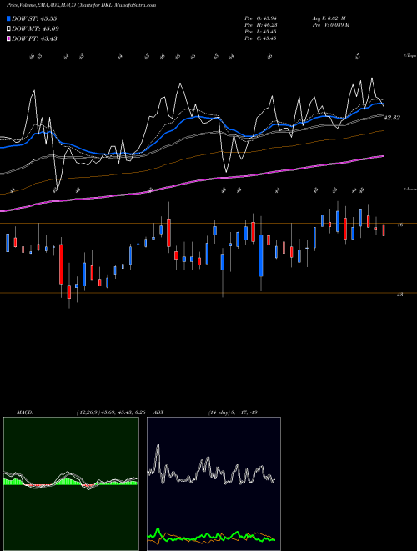Click the thick magenta long-term trend line
This screenshot has height=551, width=417.
click(192, 183)
